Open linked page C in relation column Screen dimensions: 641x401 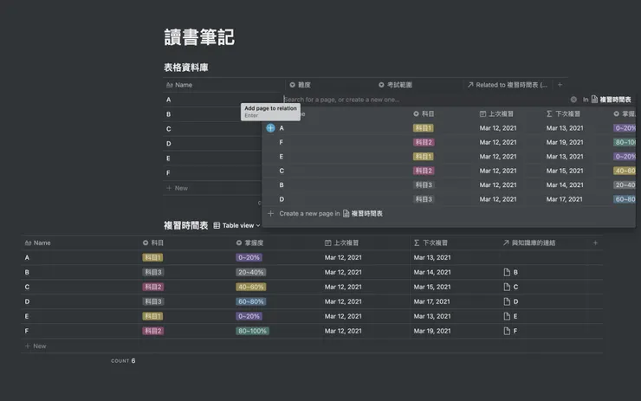[510, 287]
